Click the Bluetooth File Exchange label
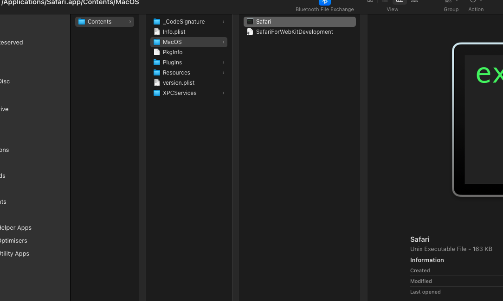This screenshot has width=503, height=301. point(325,9)
